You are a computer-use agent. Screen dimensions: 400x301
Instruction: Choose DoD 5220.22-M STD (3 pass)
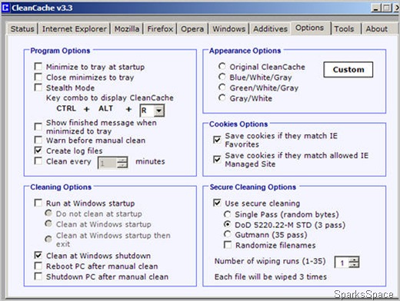pyautogui.click(x=227, y=224)
